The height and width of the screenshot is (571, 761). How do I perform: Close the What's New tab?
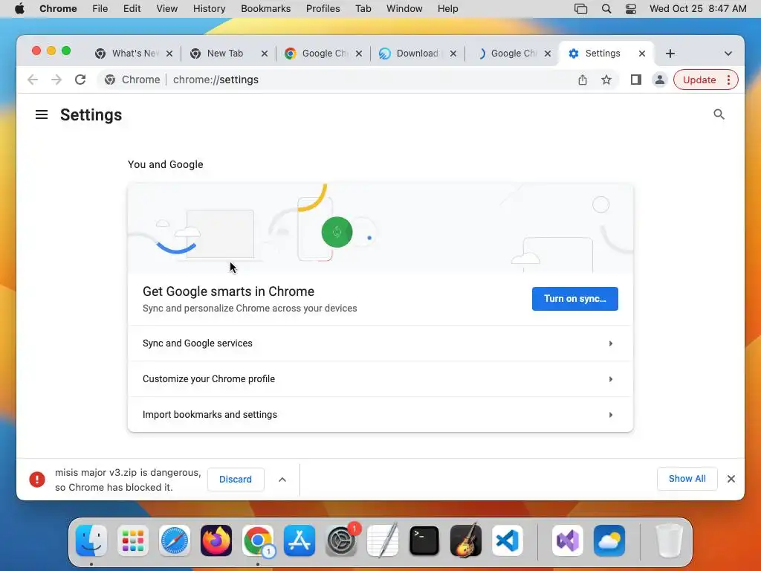point(169,54)
